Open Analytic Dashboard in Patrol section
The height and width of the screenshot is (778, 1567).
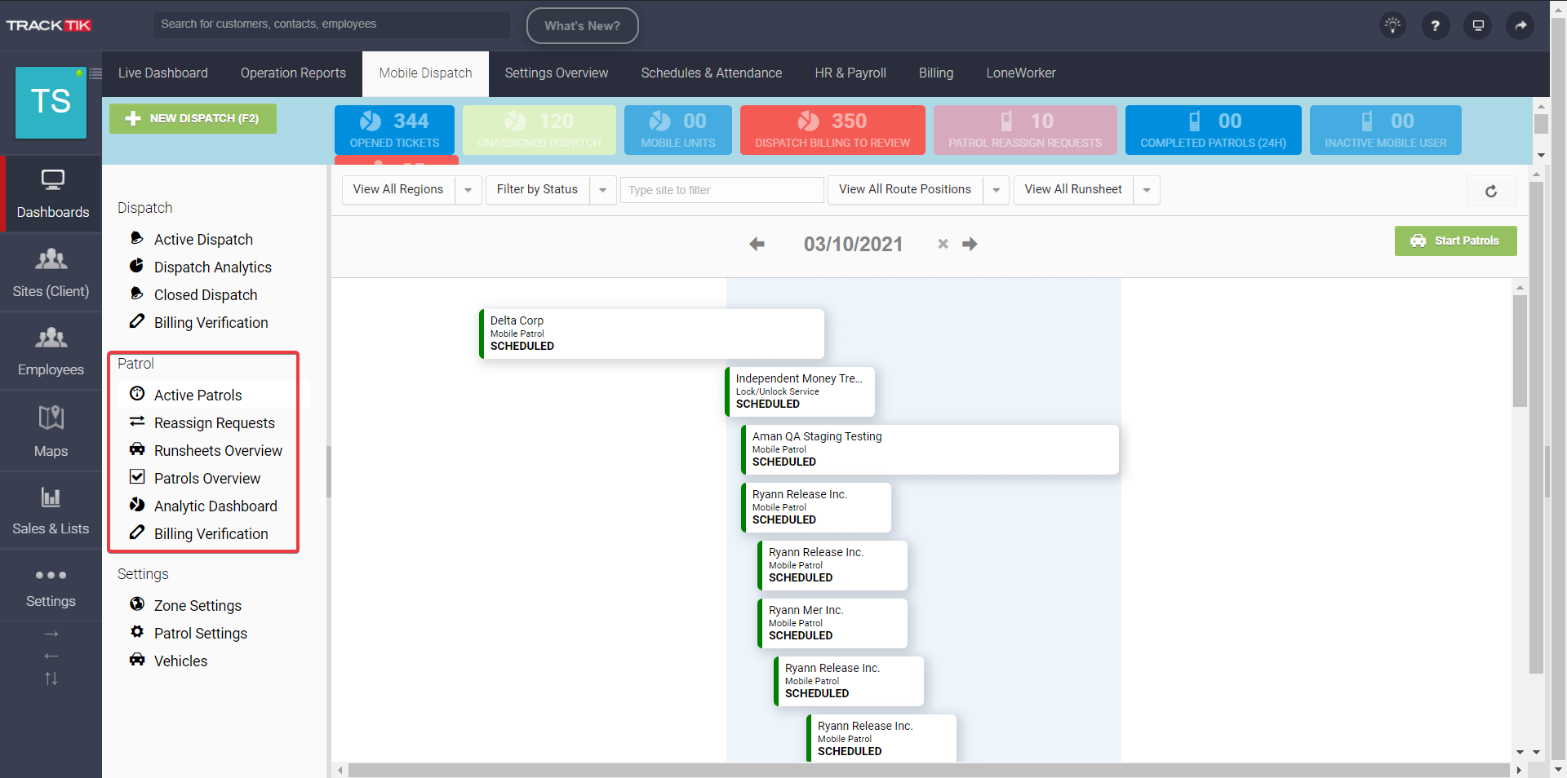(215, 506)
